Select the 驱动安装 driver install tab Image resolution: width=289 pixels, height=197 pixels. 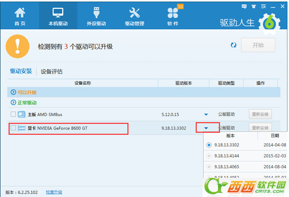pyautogui.click(x=21, y=71)
